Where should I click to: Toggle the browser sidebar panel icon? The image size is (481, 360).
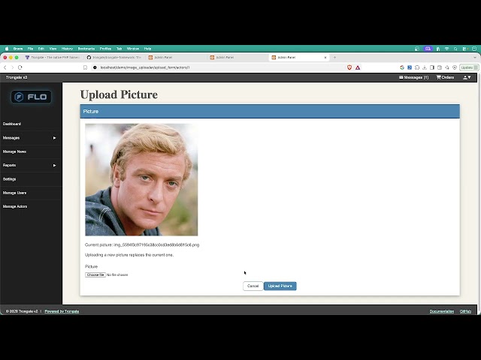[x=432, y=67]
